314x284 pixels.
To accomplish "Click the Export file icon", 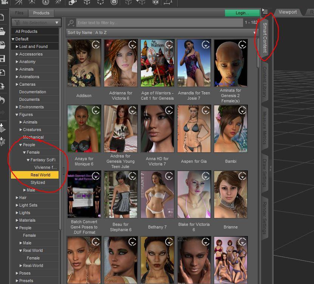I will (x=2, y=86).
